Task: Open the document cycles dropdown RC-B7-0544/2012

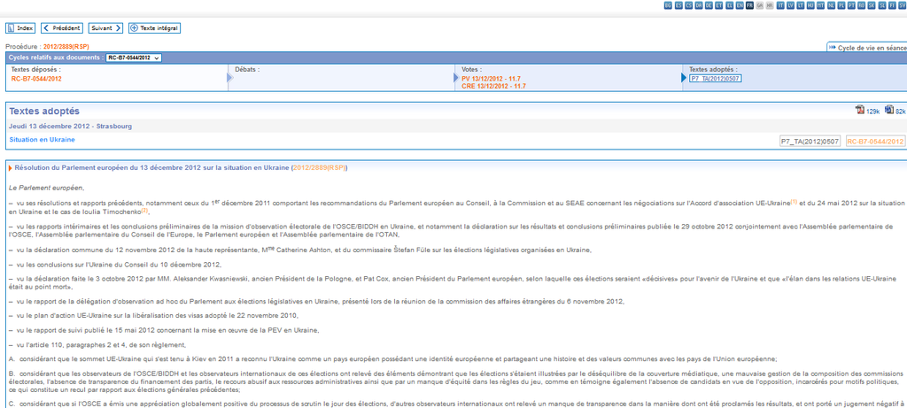Action: tap(134, 58)
